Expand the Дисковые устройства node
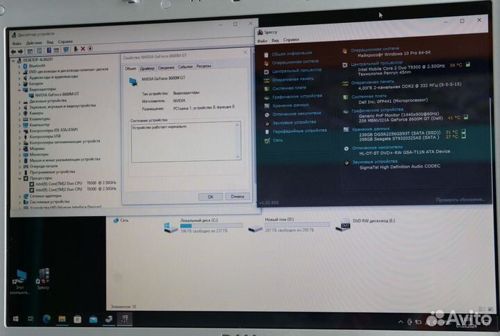500x336 pixels. tap(19, 102)
